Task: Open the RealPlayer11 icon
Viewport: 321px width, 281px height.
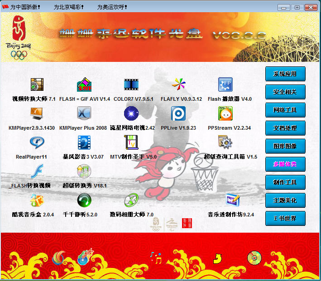Action: click(x=37, y=142)
